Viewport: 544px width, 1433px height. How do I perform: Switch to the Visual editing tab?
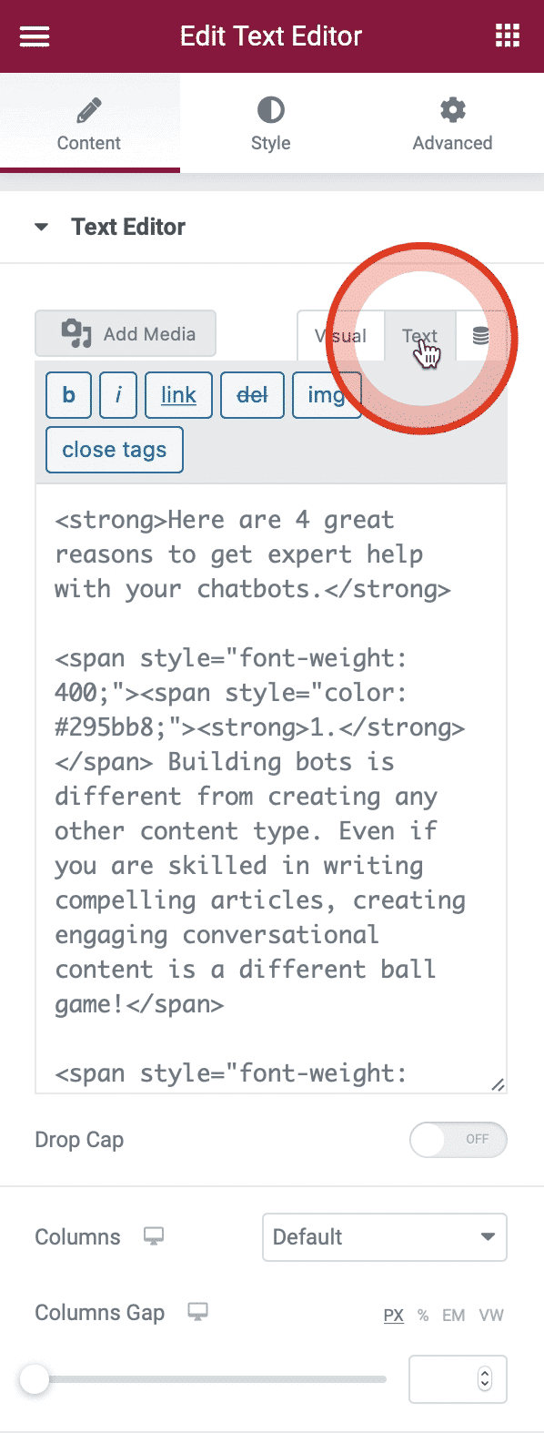click(x=340, y=335)
